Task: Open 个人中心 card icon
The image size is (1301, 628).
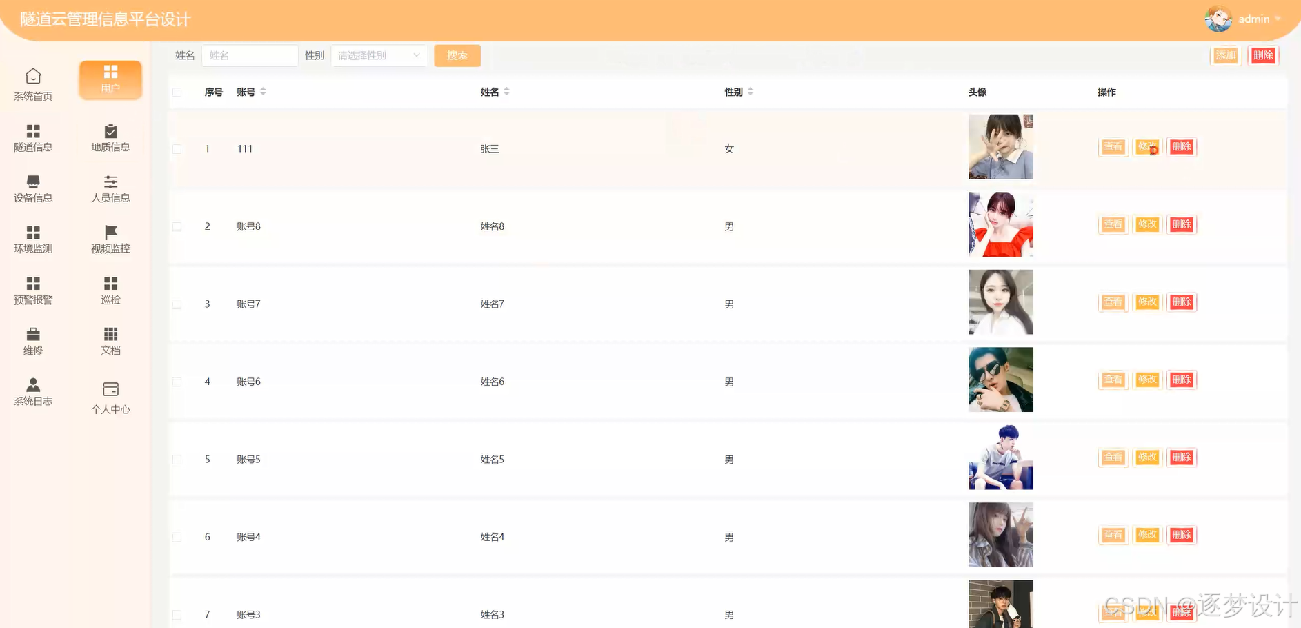Action: [110, 389]
